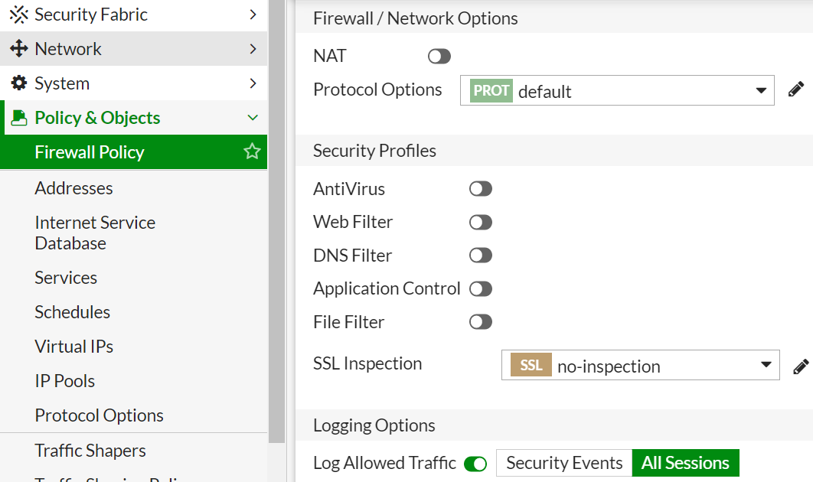Screen dimensions: 813x482
Task: Click the Firewall Policy favorite star
Action: (252, 152)
